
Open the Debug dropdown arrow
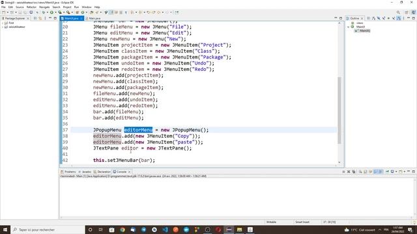pos(47,12)
